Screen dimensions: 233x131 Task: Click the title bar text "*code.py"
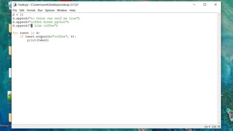point(23,5)
